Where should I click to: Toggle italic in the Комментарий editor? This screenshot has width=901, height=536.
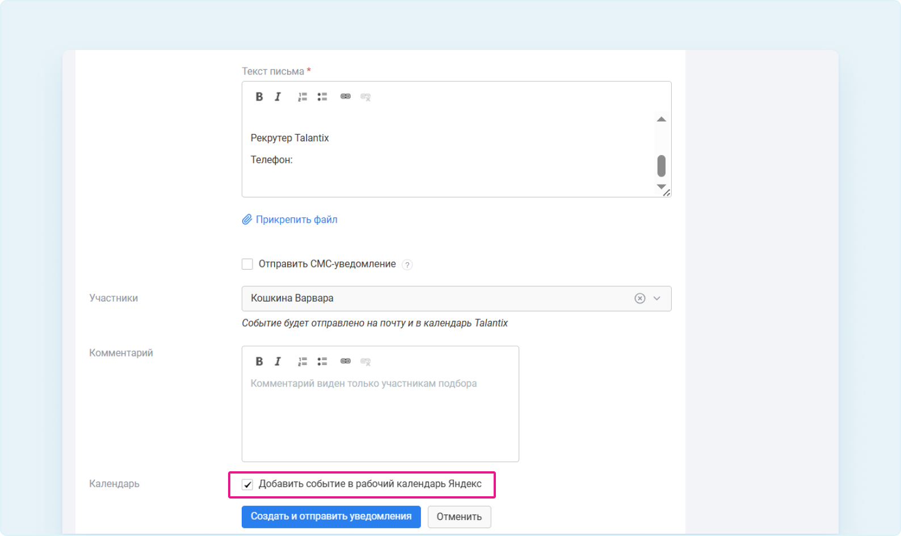coord(278,361)
